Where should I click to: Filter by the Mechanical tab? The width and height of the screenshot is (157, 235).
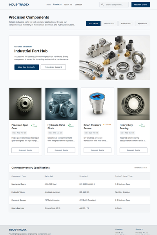[110, 23]
